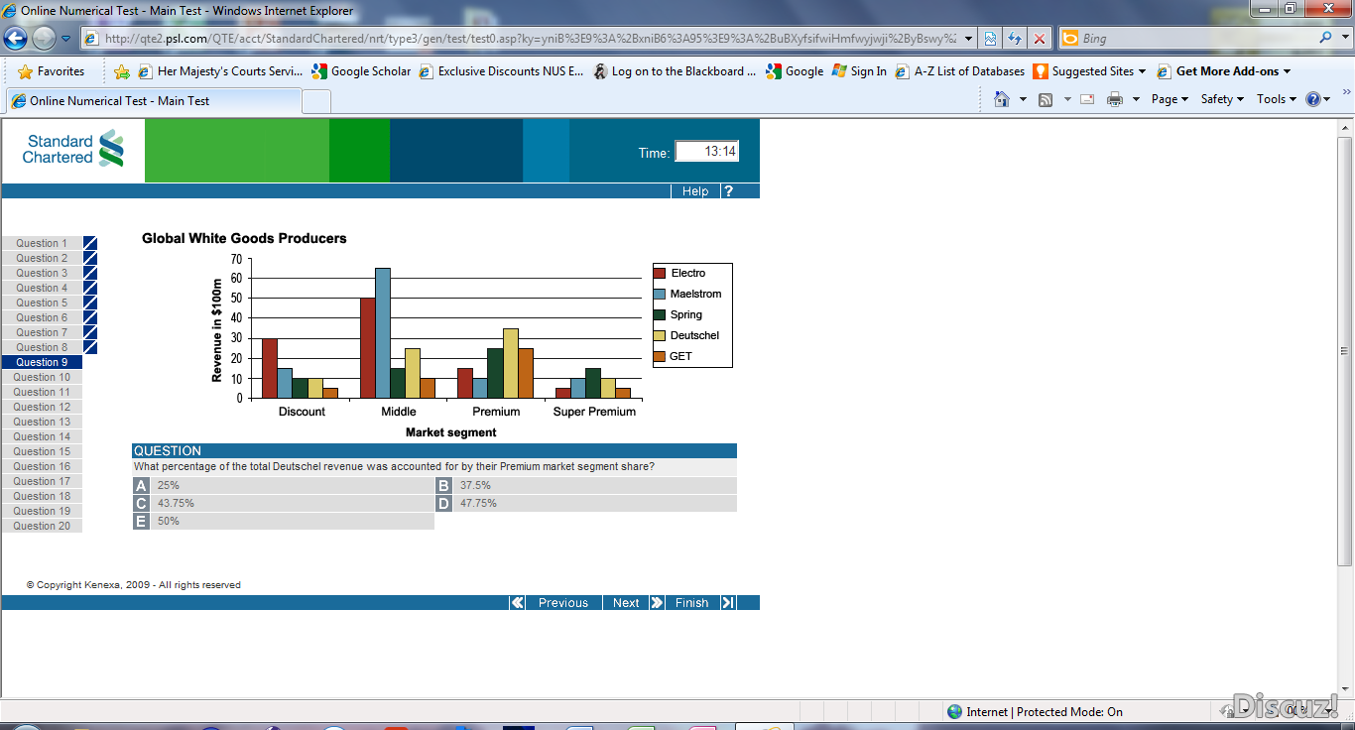The height and width of the screenshot is (730, 1355).
Task: Click the Deutschel yellow legend swatch
Action: (659, 335)
